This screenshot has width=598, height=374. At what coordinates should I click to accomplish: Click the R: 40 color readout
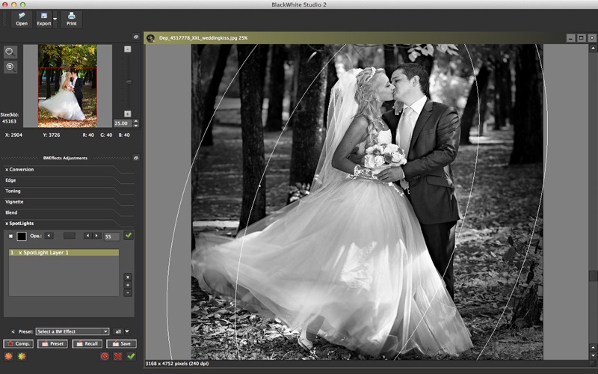click(x=88, y=135)
